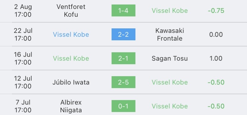The height and width of the screenshot is (115, 247).
Task: Click Vissel Kobe in the 12 Jul row
Action: tap(170, 82)
